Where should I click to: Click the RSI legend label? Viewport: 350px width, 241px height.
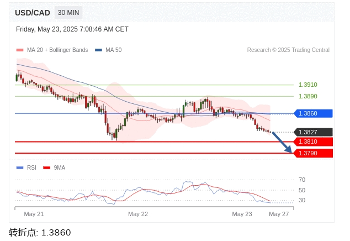pos(31,167)
